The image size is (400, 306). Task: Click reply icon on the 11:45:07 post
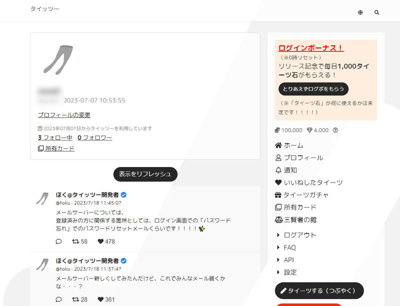pyautogui.click(x=59, y=241)
